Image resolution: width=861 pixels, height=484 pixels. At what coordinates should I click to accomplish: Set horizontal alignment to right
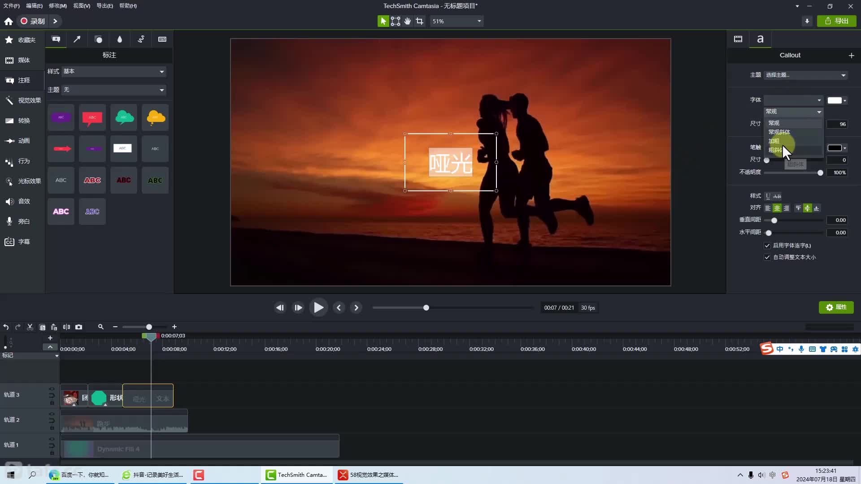coord(786,208)
